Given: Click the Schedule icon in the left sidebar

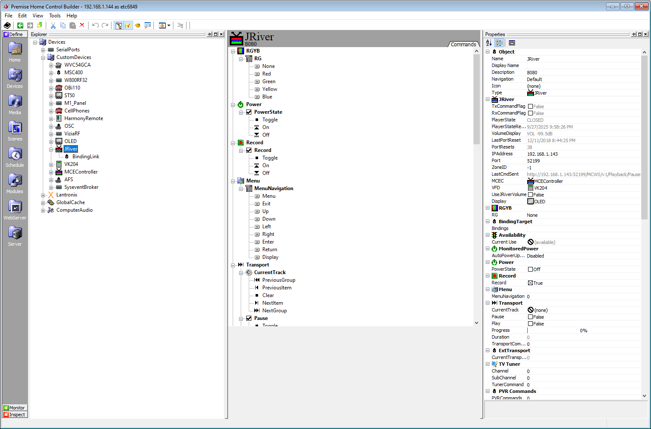Looking at the screenshot, I should 14,155.
